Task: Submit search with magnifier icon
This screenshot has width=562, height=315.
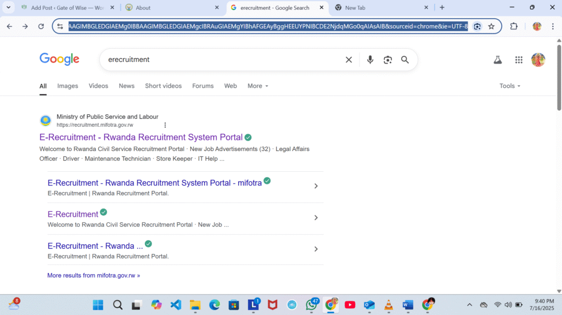Action: tap(404, 60)
